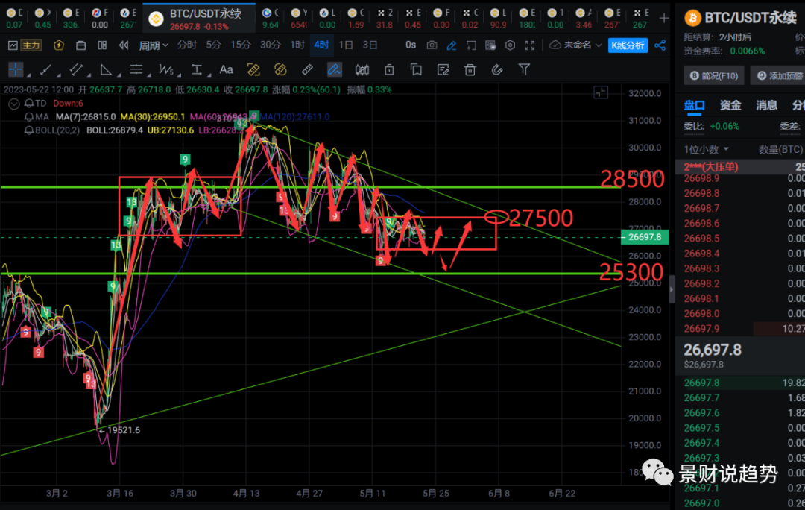Image resolution: width=805 pixels, height=510 pixels.
Task: Toggle the TD indicator alert bell
Action: 29,103
